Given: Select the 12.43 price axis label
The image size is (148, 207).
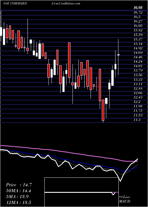Looking at the screenshot, I should tap(138, 97).
